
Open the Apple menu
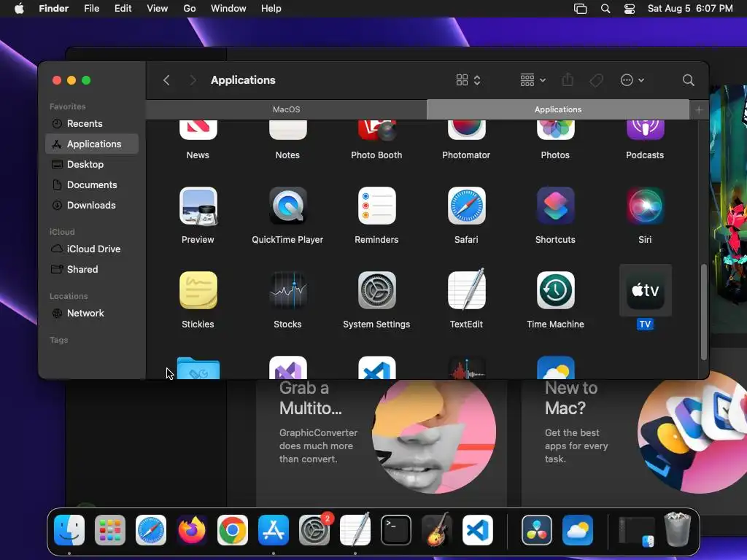(x=19, y=9)
